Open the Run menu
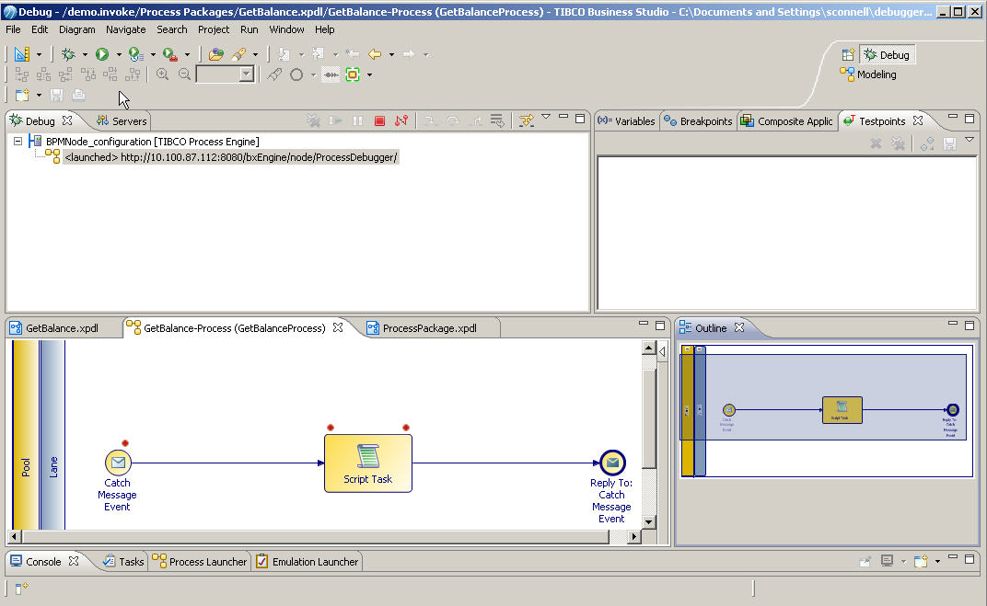 point(250,29)
